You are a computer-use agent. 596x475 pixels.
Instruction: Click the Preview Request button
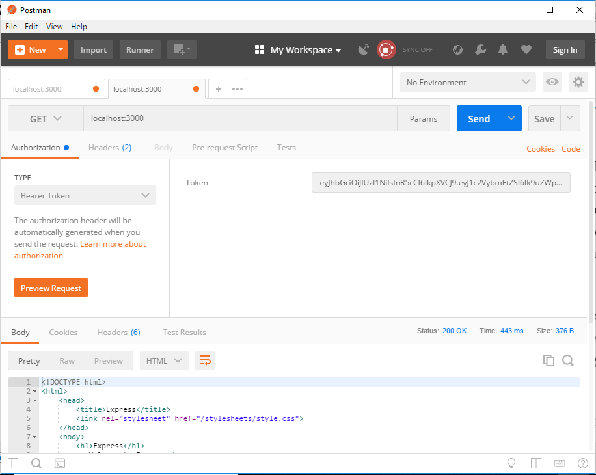[x=51, y=288]
